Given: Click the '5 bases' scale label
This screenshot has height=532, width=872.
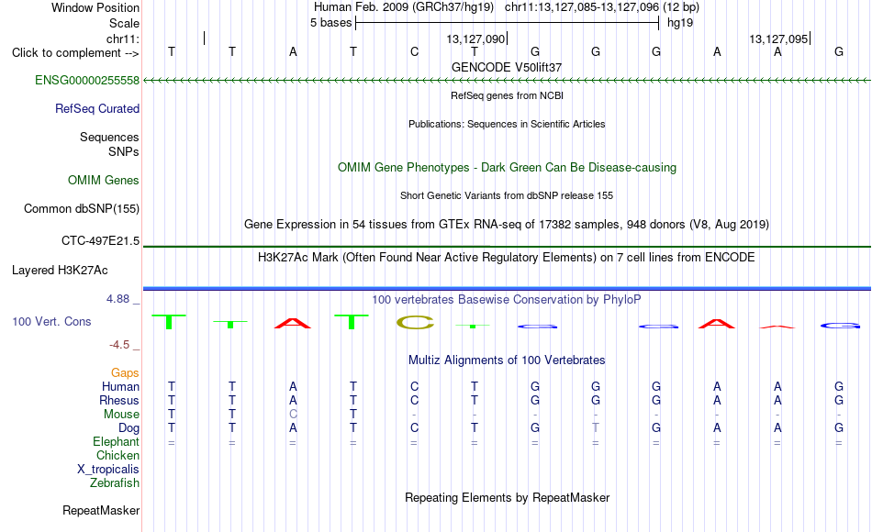Looking at the screenshot, I should [x=330, y=23].
